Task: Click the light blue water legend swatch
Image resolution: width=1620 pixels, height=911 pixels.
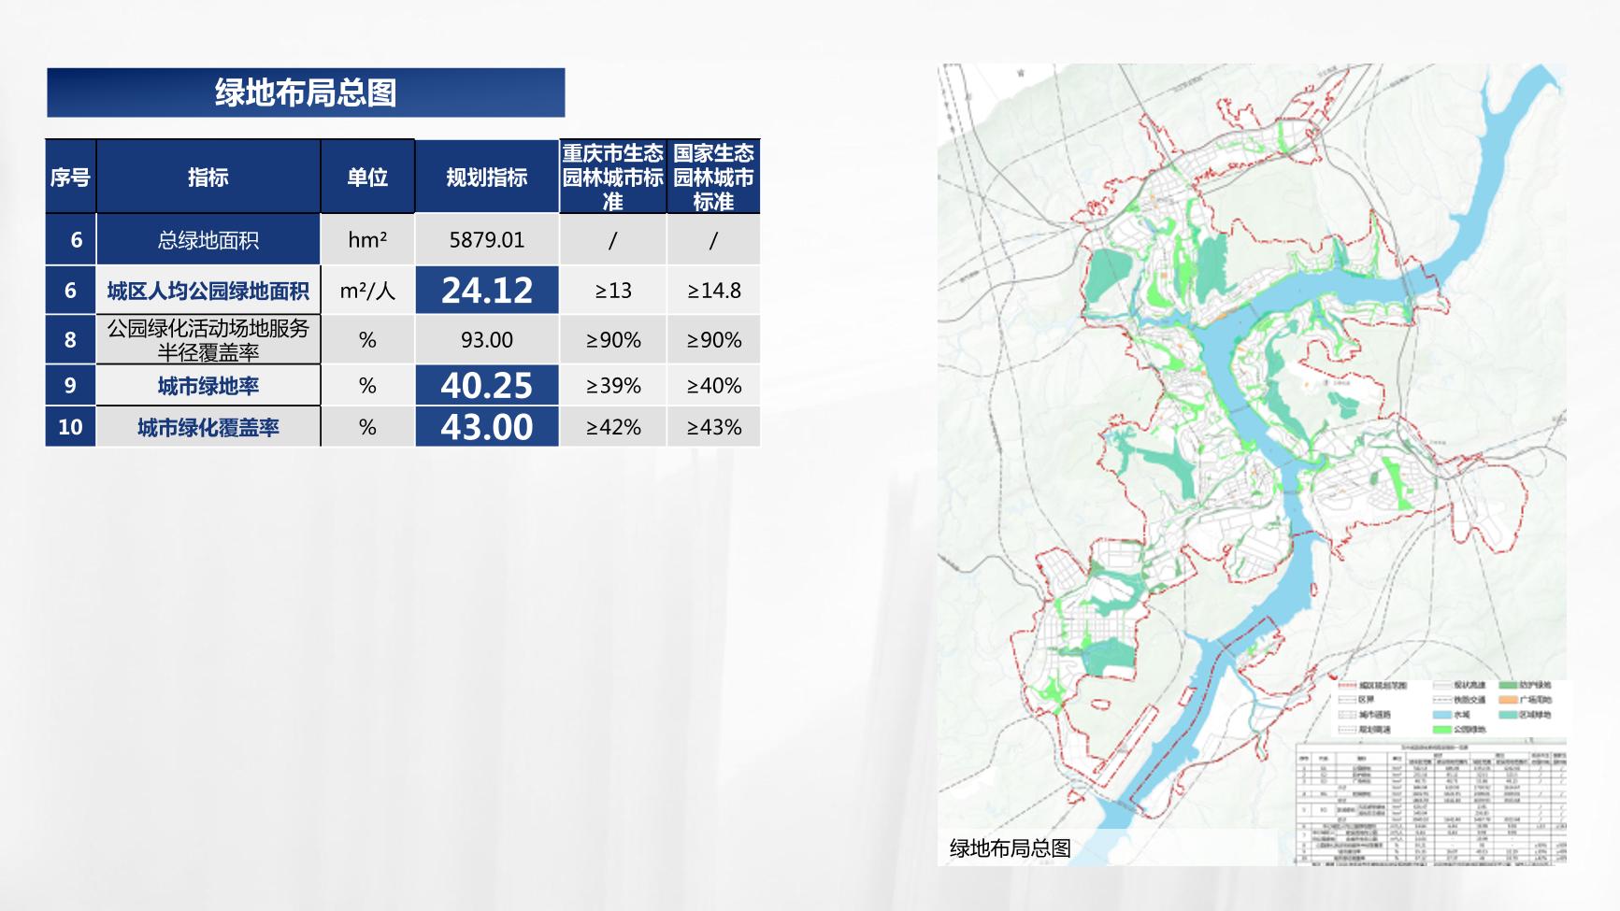Action: pos(1441,715)
